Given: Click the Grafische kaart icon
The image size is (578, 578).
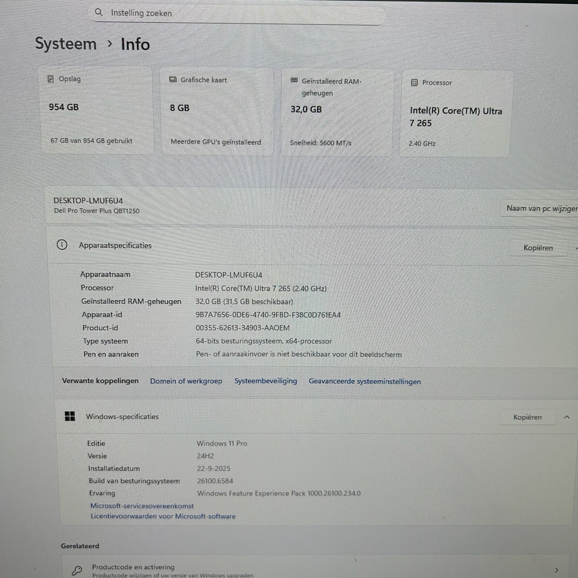Looking at the screenshot, I should 173,80.
